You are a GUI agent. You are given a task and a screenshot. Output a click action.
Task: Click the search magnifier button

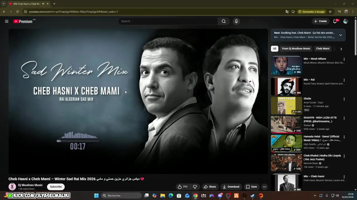223,21
